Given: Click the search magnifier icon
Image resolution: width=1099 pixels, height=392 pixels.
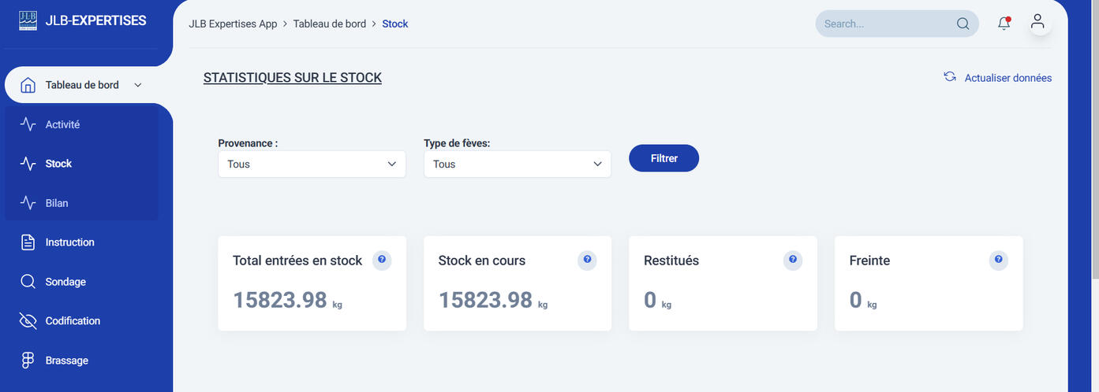Looking at the screenshot, I should pos(963,24).
